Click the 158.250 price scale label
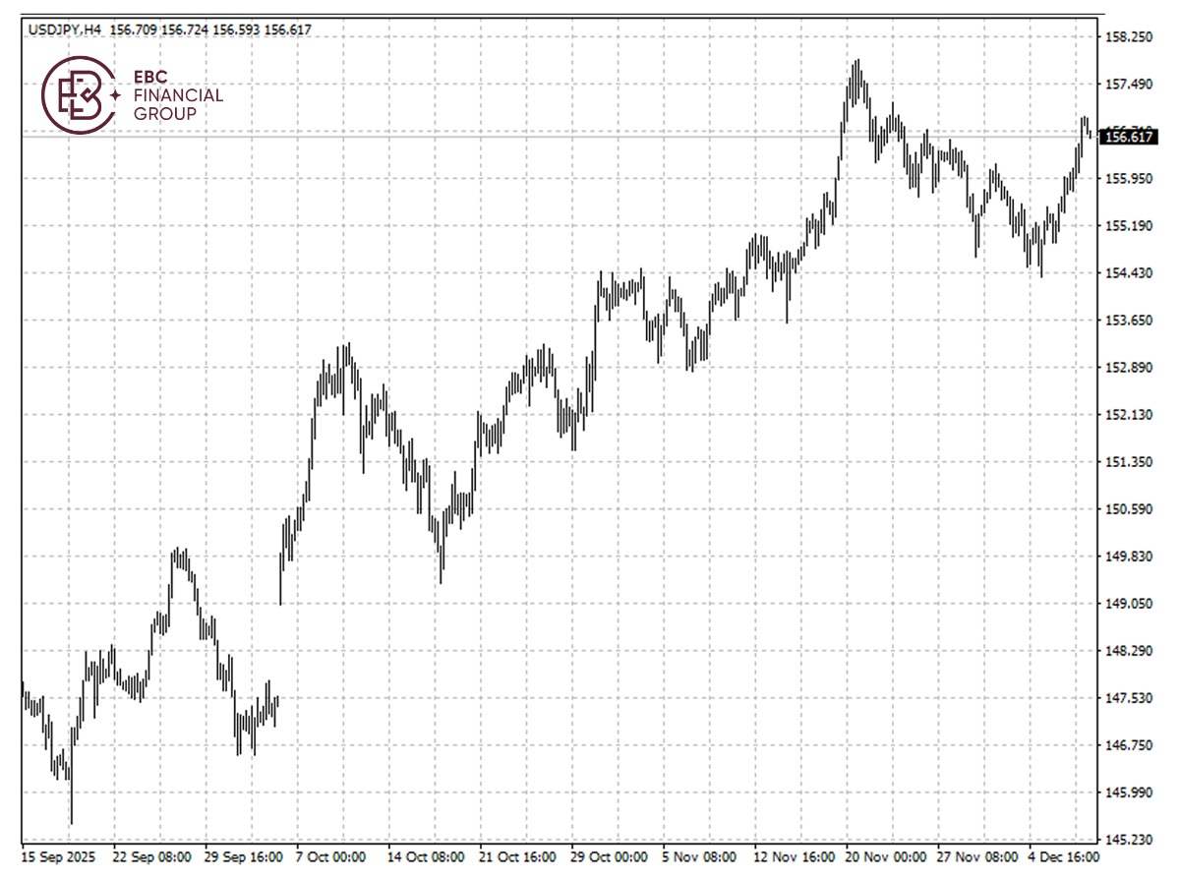 point(1128,35)
